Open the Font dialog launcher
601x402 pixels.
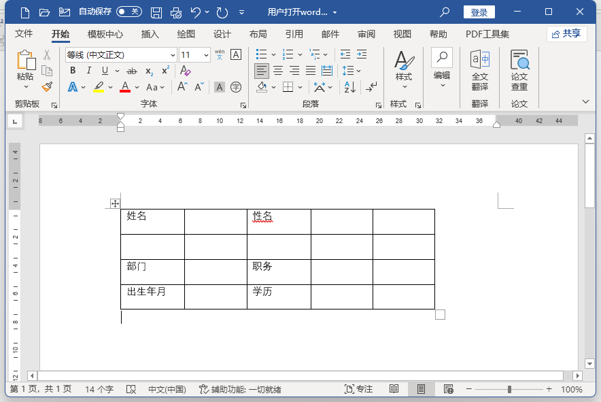(x=243, y=105)
